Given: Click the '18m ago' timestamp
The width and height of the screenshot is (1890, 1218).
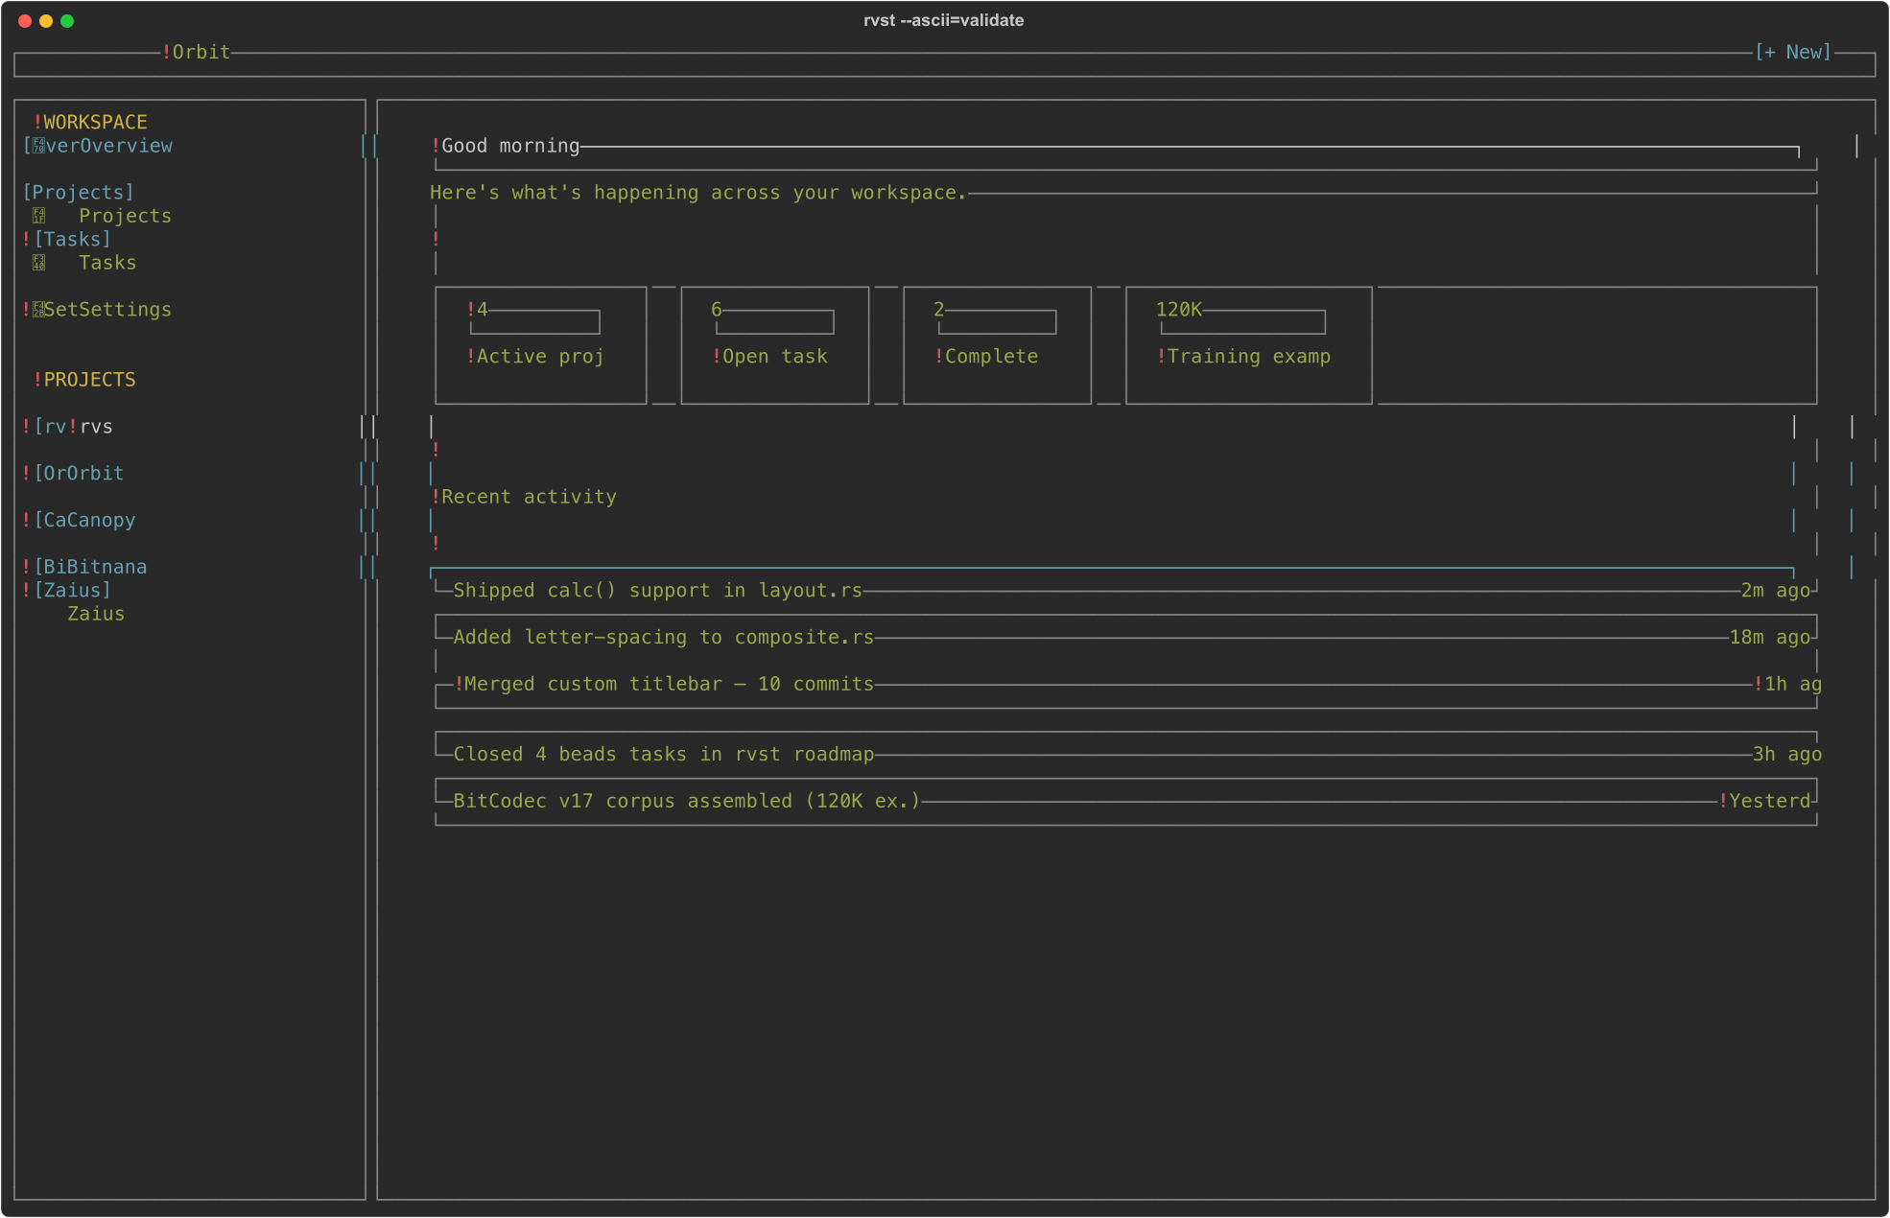Looking at the screenshot, I should tap(1770, 638).
